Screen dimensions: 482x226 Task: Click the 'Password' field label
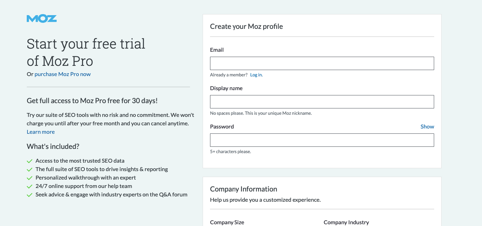click(222, 127)
